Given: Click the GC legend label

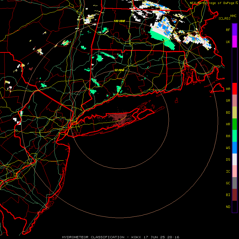Looking at the screenshot, I should tap(228, 183).
